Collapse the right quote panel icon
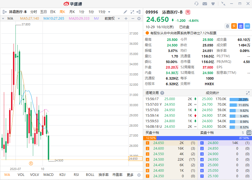This screenshot has width=252, height=180. pos(138,12)
